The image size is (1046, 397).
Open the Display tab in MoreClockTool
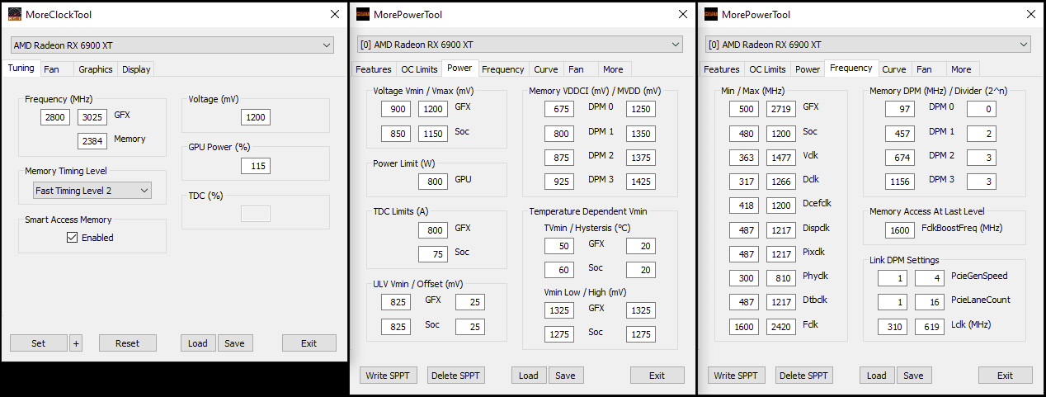[136, 69]
